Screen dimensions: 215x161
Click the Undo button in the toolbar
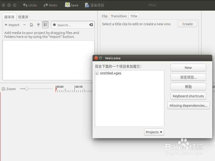(30, 5)
